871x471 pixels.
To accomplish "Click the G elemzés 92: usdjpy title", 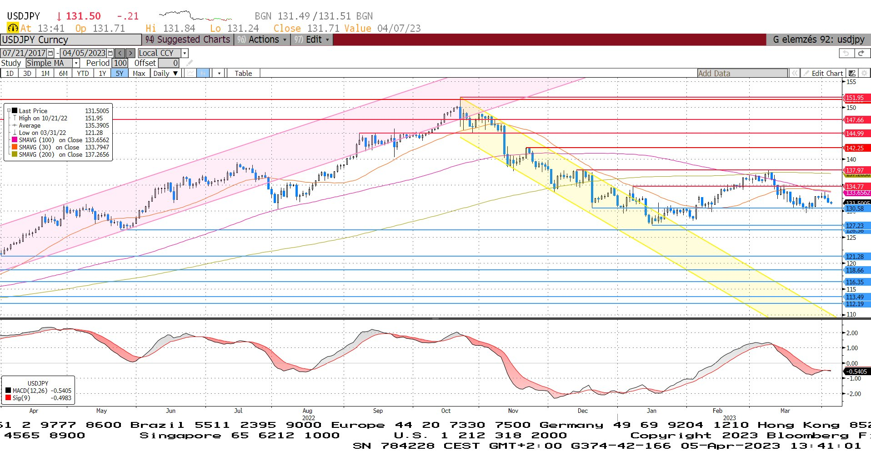I will point(818,40).
